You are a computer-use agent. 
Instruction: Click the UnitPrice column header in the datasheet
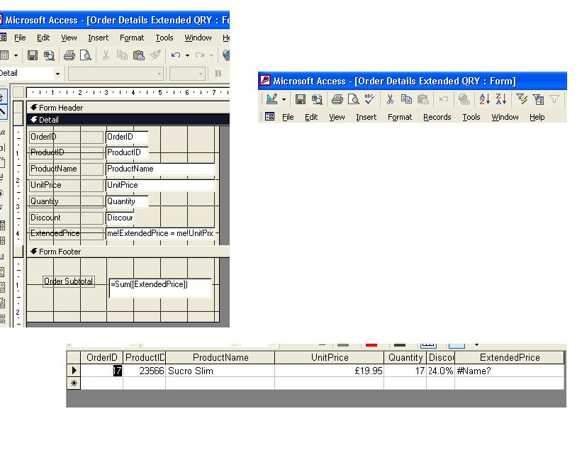[x=329, y=358]
